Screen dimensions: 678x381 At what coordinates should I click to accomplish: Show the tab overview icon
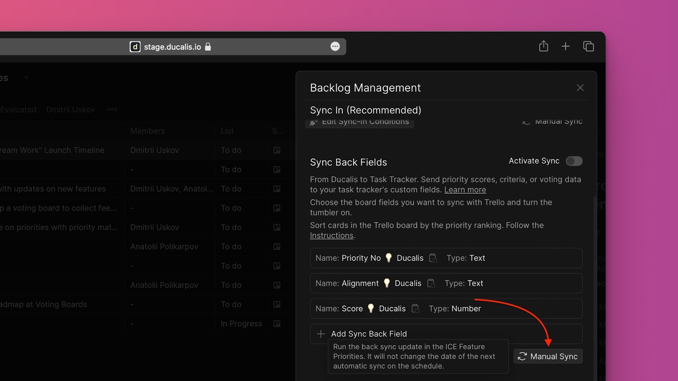[588, 47]
